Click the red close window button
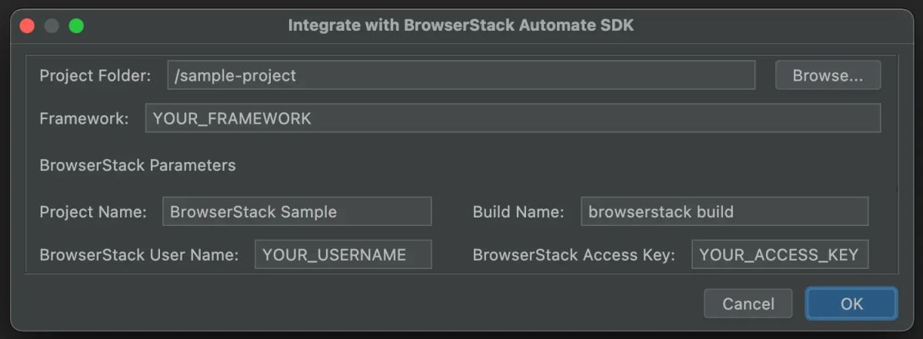The width and height of the screenshot is (923, 339). 28,25
